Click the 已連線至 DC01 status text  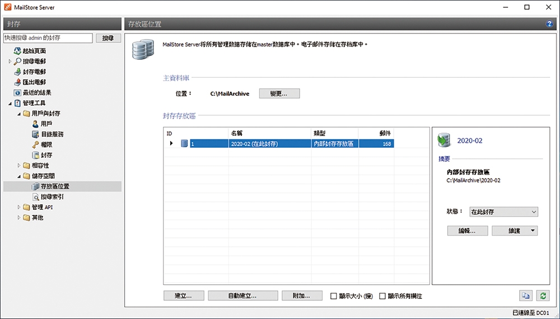pyautogui.click(x=531, y=313)
